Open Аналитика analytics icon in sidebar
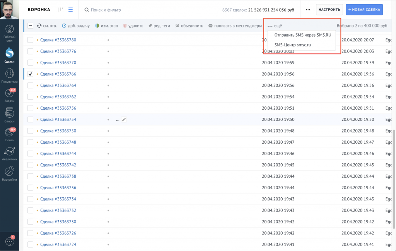Image resolution: width=396 pixels, height=251 pixels. [x=9, y=152]
